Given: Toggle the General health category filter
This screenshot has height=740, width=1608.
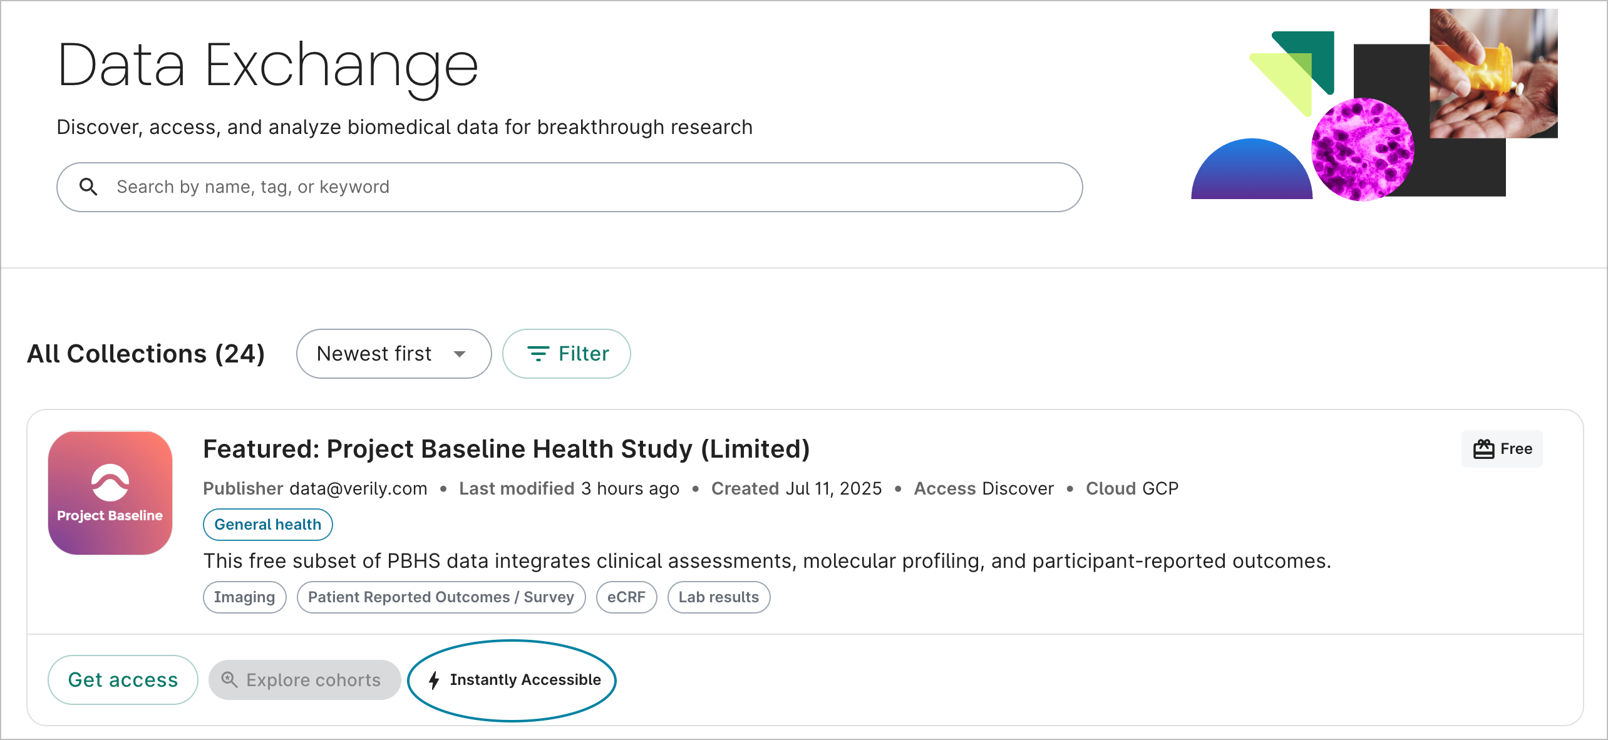Looking at the screenshot, I should (267, 525).
